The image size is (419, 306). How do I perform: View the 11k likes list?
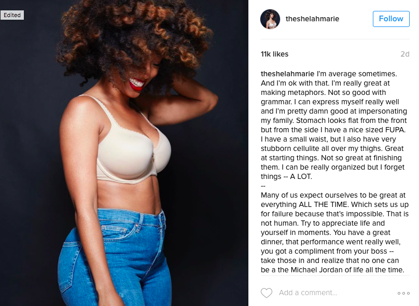[274, 54]
